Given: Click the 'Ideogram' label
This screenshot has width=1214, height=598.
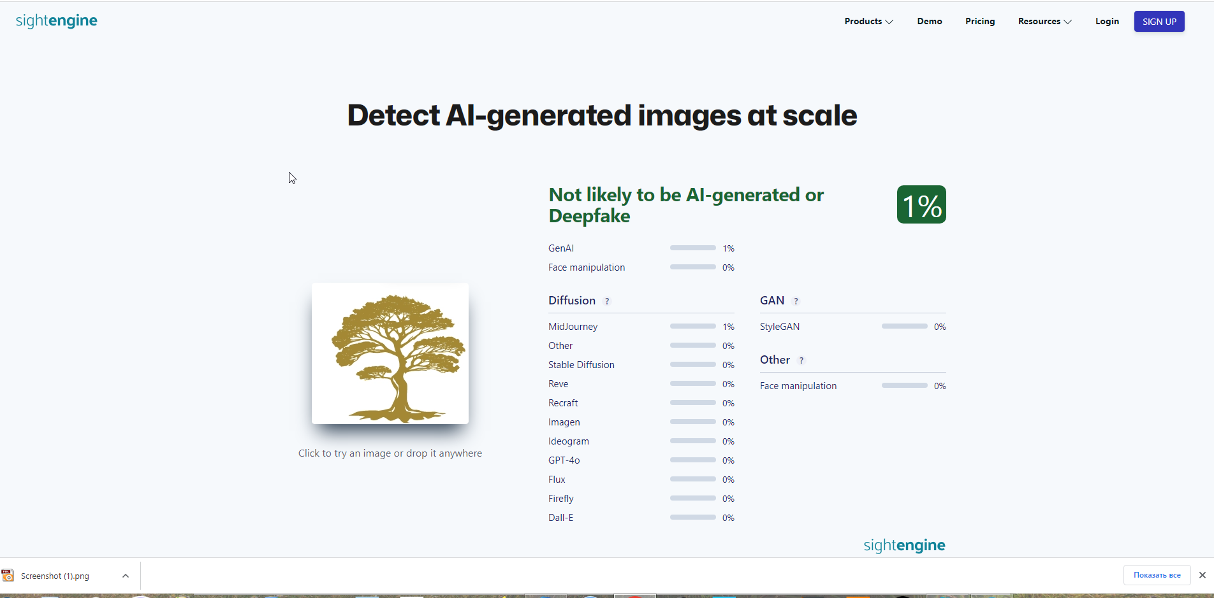Looking at the screenshot, I should [569, 441].
